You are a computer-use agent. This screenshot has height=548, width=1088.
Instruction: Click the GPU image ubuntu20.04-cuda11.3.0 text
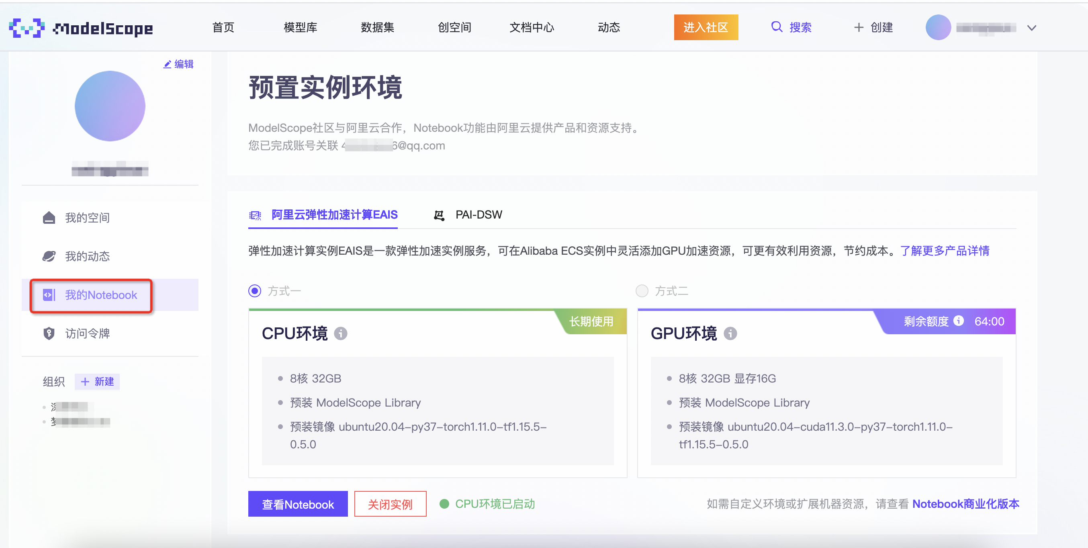point(816,435)
